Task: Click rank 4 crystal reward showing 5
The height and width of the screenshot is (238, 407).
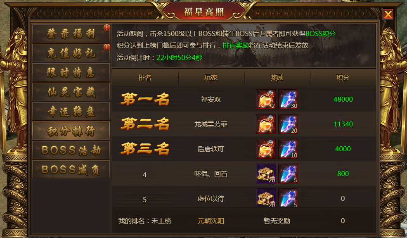Action: (x=288, y=174)
